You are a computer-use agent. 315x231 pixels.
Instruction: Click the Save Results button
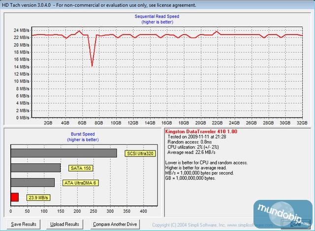tap(24, 224)
